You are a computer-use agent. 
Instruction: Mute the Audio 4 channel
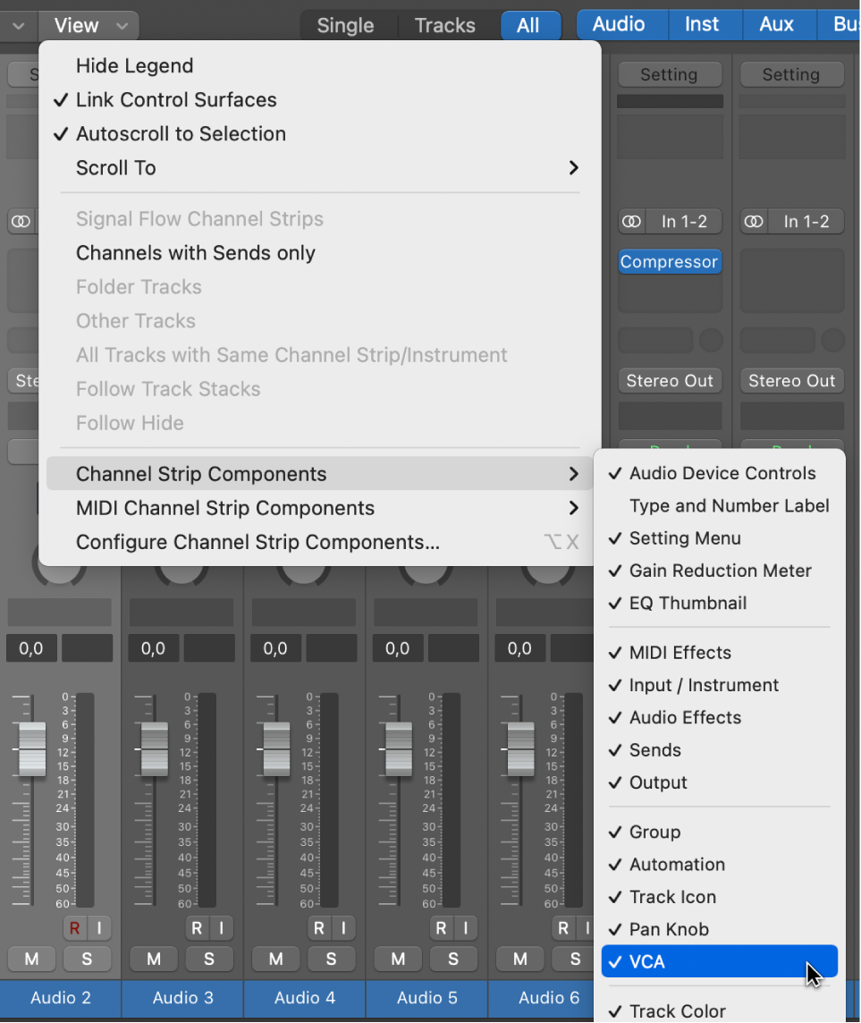(276, 960)
